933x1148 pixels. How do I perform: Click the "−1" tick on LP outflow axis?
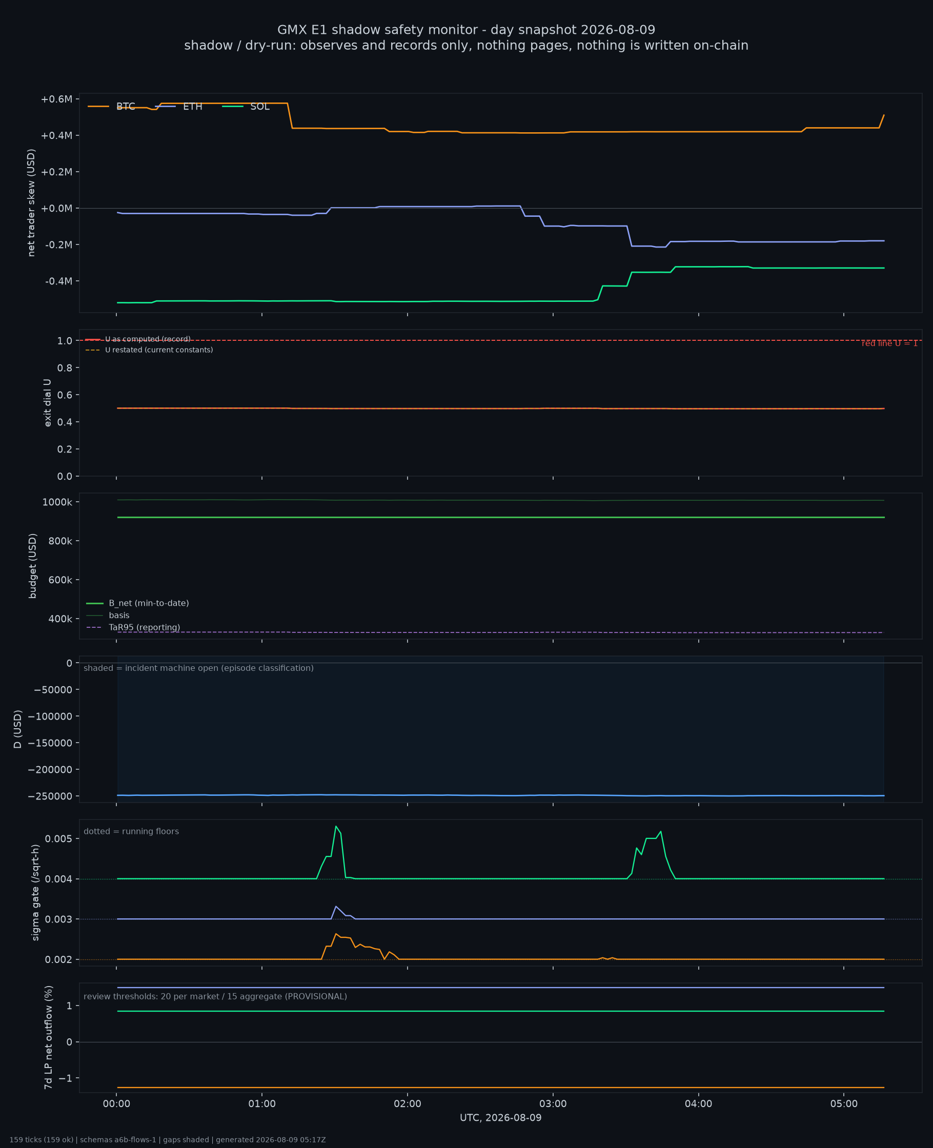(65, 1079)
